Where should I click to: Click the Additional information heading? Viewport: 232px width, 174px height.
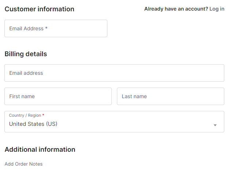(40, 150)
